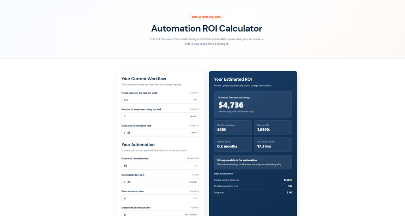Image resolution: width=405 pixels, height=216 pixels.
Task: Focus the Monthly maintenance time field
Action: point(160,214)
